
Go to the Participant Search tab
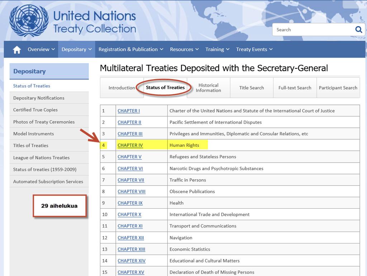point(338,88)
